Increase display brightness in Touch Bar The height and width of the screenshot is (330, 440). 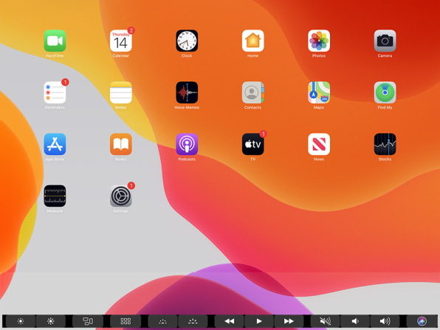coord(51,321)
